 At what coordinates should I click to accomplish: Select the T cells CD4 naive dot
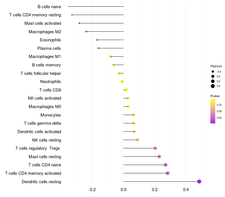pos(165,165)
